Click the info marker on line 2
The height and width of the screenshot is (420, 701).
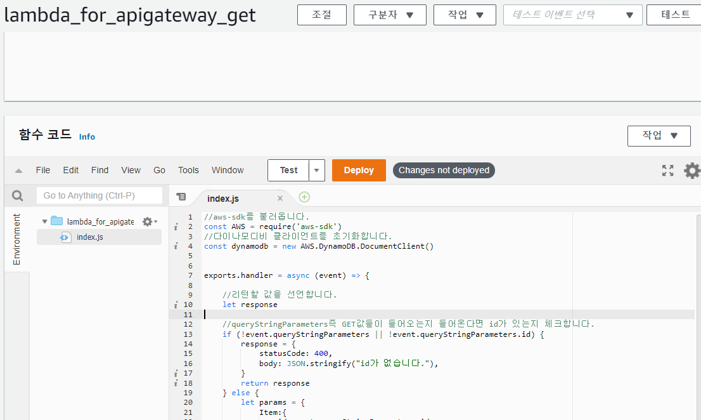(176, 226)
